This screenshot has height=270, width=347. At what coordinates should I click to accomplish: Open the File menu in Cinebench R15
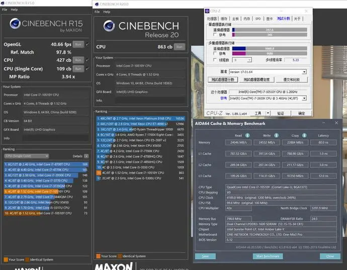pos(5,10)
